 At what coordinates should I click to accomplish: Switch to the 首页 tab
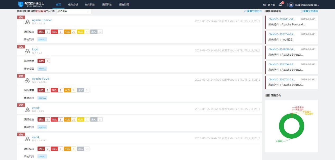pyautogui.click(x=58, y=5)
